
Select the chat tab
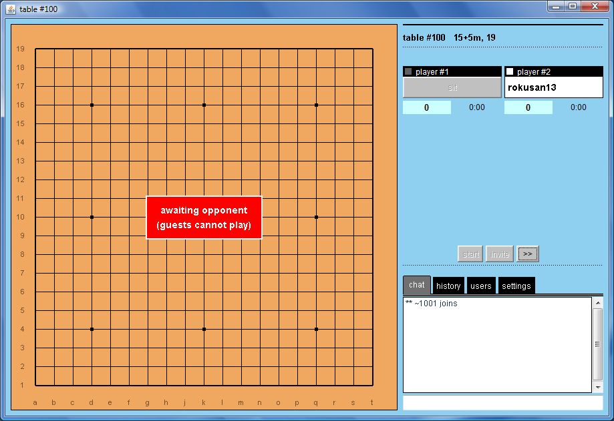pos(416,285)
